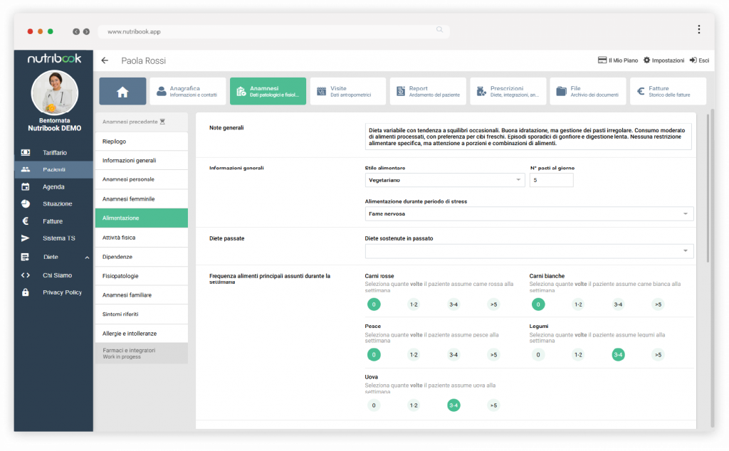Select Attività fisica in anamnesi list
The image size is (729, 451).
point(141,237)
